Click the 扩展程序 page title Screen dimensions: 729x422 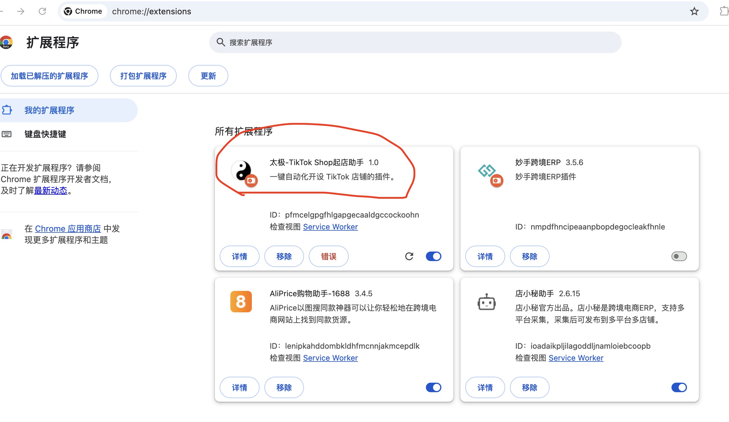53,42
